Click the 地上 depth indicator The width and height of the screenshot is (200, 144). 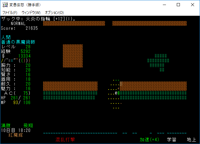(x=191, y=140)
